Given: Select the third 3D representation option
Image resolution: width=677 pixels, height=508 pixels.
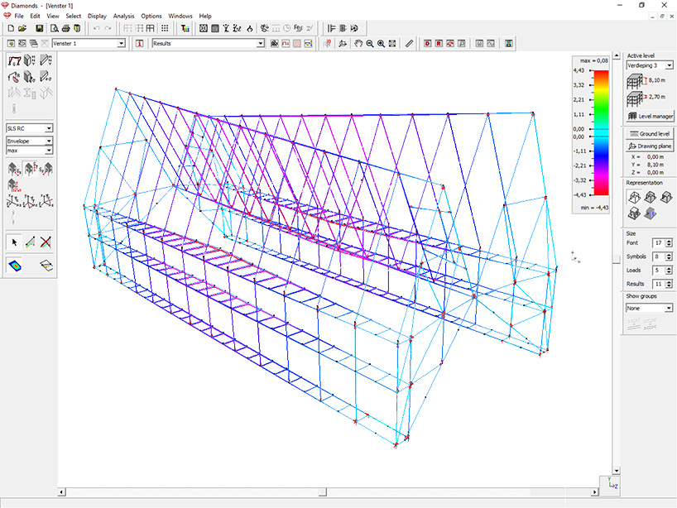Looking at the screenshot, I should pyautogui.click(x=665, y=197).
